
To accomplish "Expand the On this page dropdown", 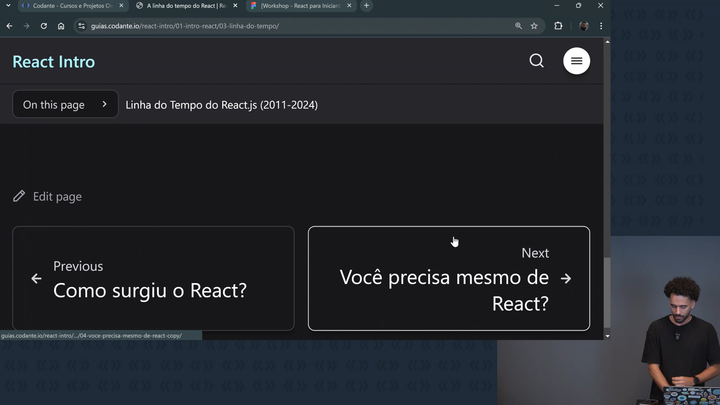I will pos(65,104).
